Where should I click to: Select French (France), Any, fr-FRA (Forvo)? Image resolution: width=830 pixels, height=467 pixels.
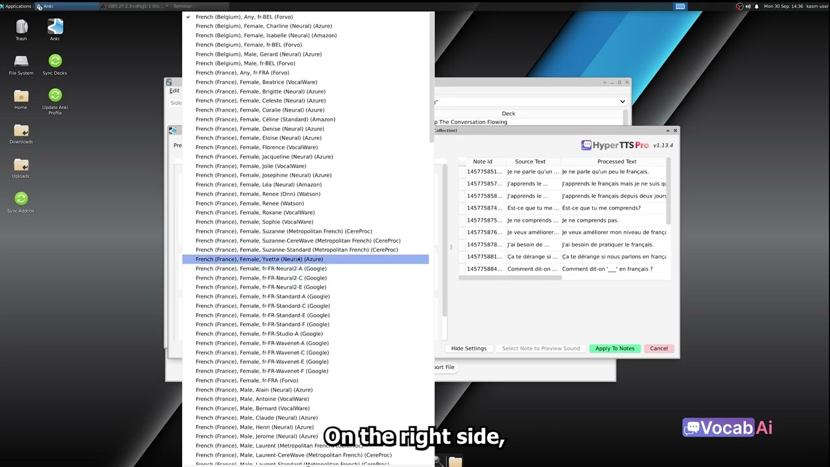[x=305, y=73]
